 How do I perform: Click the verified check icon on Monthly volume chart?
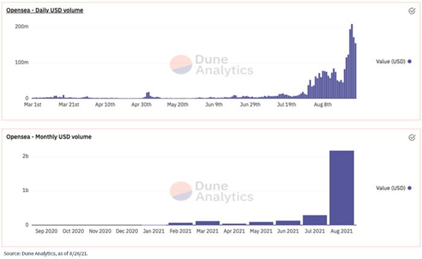[x=412, y=137]
